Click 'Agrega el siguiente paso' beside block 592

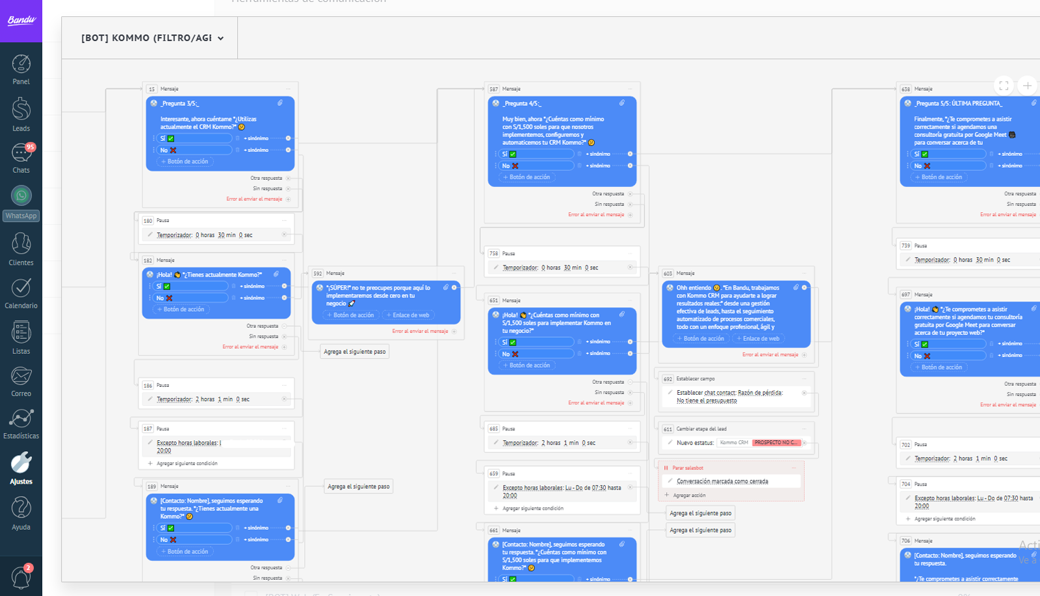[354, 352]
